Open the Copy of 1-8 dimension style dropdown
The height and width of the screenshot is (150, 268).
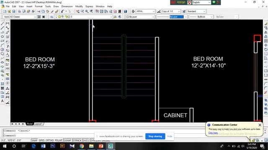[179, 11]
